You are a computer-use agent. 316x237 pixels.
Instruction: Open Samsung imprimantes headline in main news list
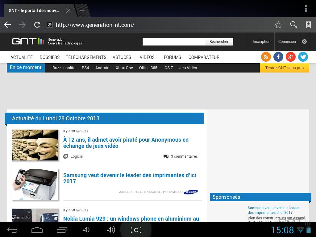[130, 178]
